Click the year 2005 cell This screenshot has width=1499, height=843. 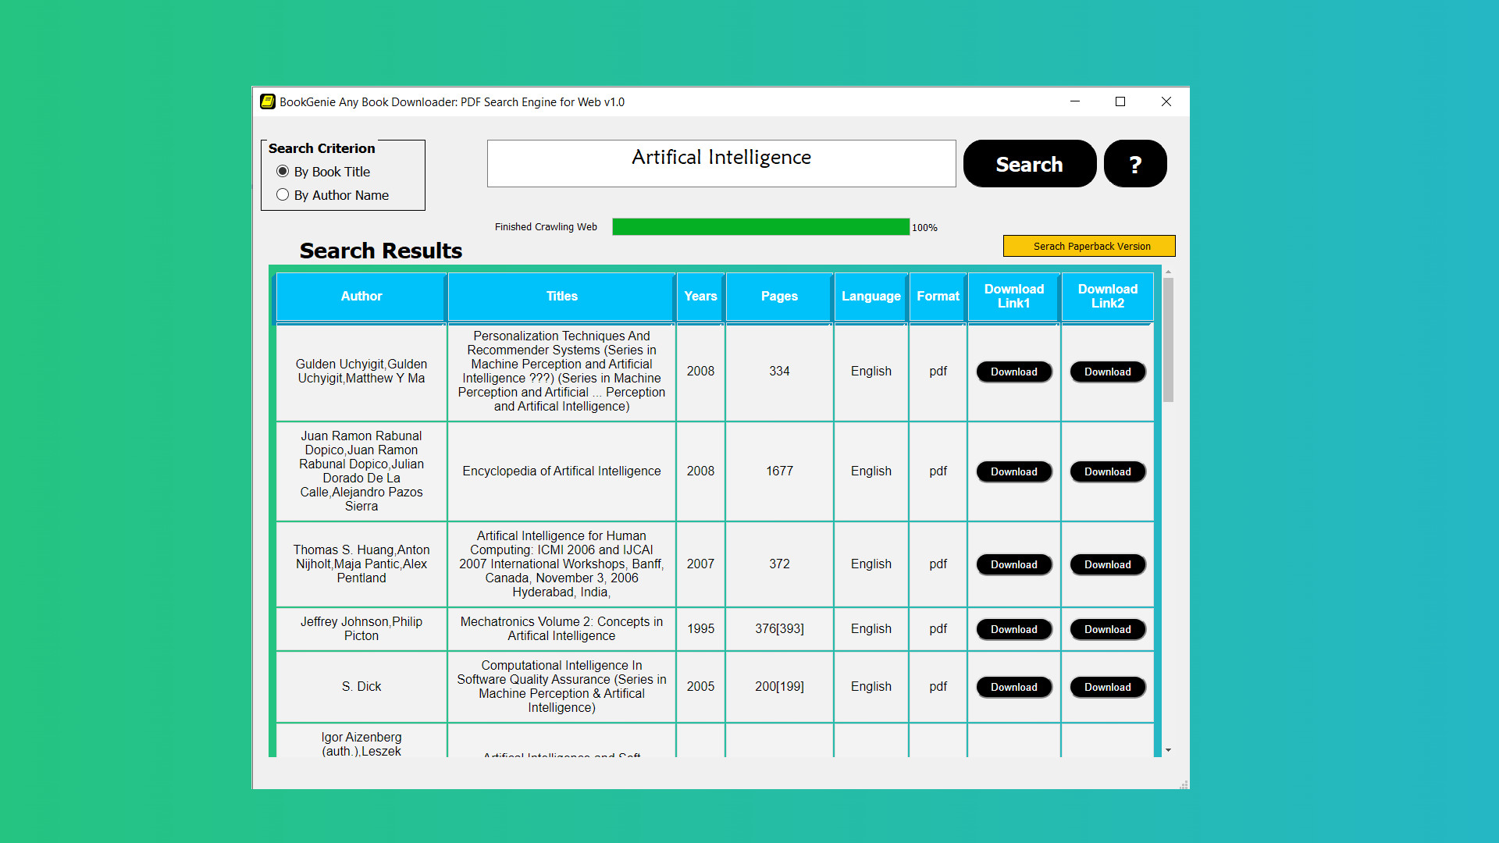pos(700,687)
